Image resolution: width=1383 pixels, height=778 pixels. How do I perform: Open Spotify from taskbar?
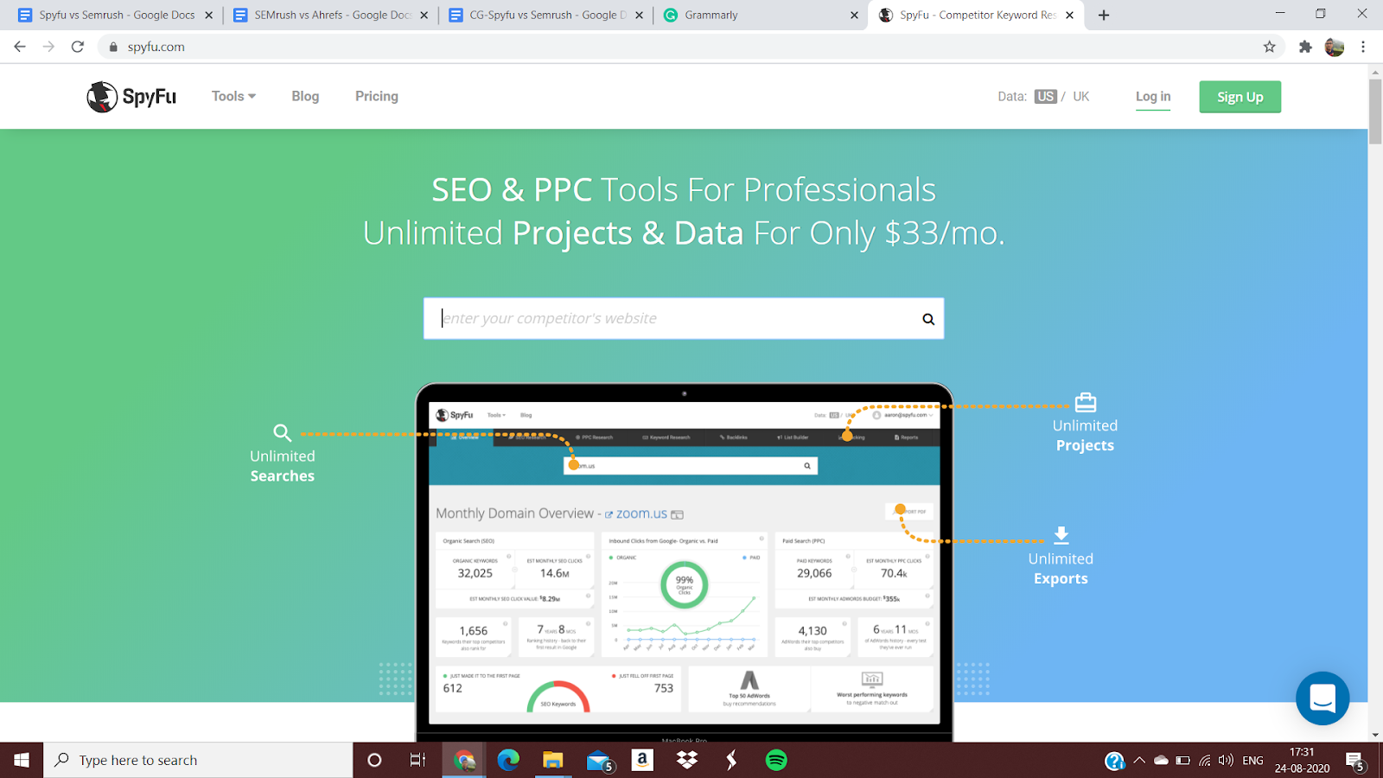(776, 760)
